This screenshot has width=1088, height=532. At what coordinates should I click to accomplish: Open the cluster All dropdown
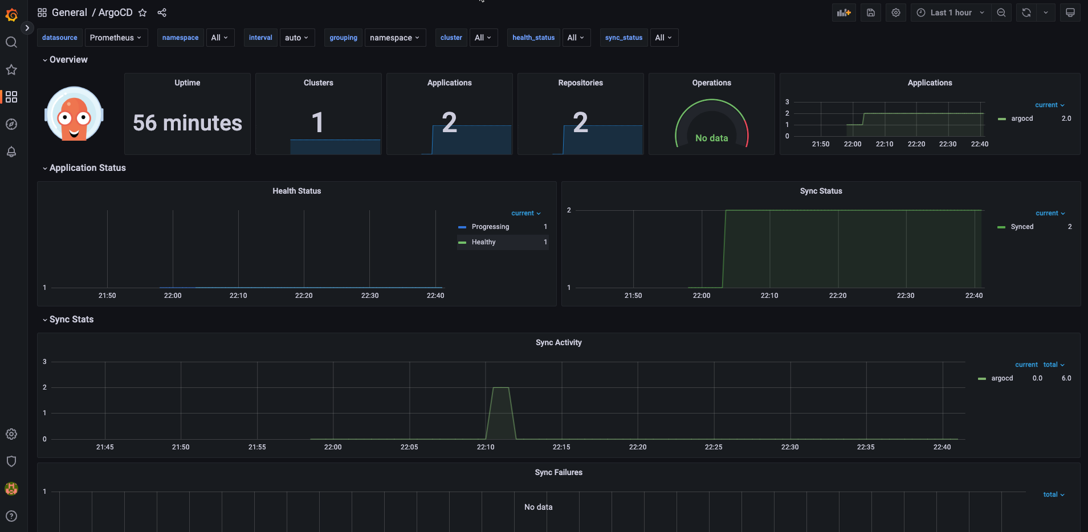[483, 38]
